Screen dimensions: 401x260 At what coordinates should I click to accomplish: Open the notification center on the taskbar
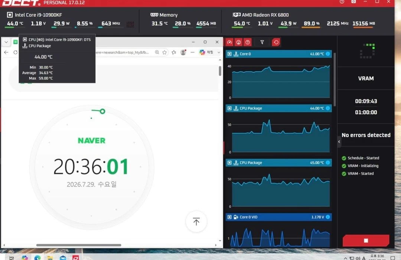(393, 258)
